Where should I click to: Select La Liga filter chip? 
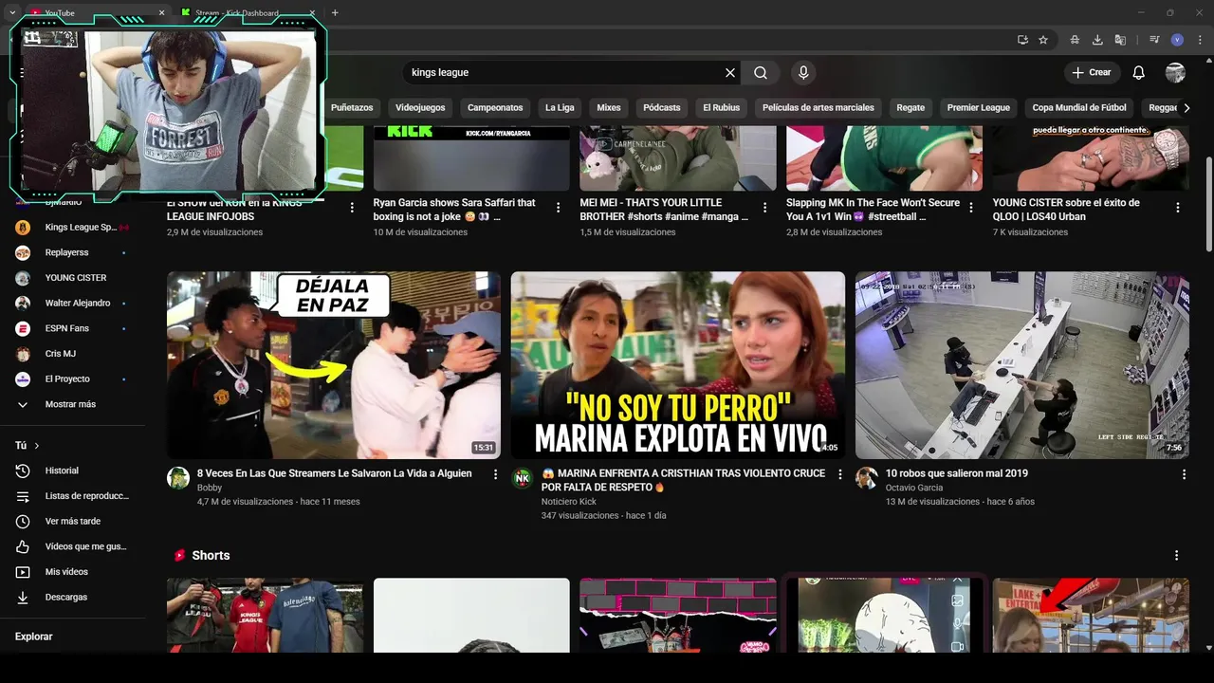coord(560,108)
